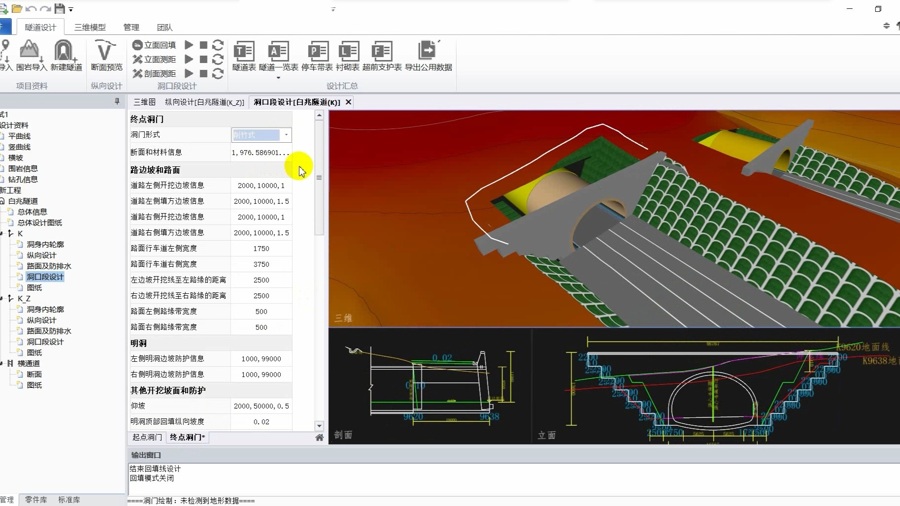
Task: Click 导出公用数据 export icon
Action: (428, 51)
